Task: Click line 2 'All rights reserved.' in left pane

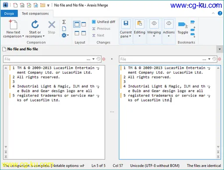Action: (x=38, y=77)
